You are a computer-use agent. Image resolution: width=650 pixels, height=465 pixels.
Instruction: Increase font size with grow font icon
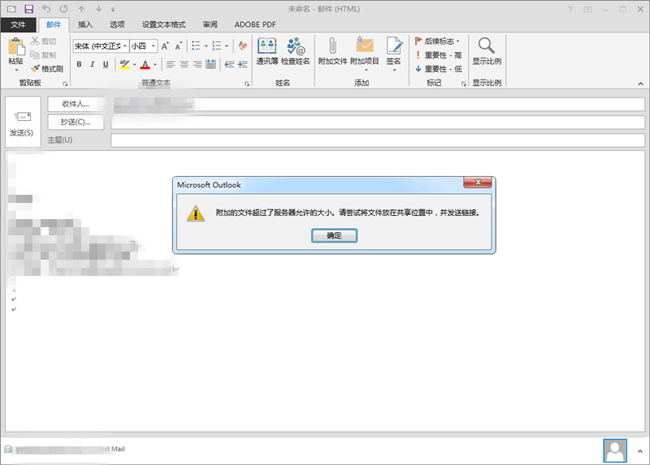tap(165, 46)
